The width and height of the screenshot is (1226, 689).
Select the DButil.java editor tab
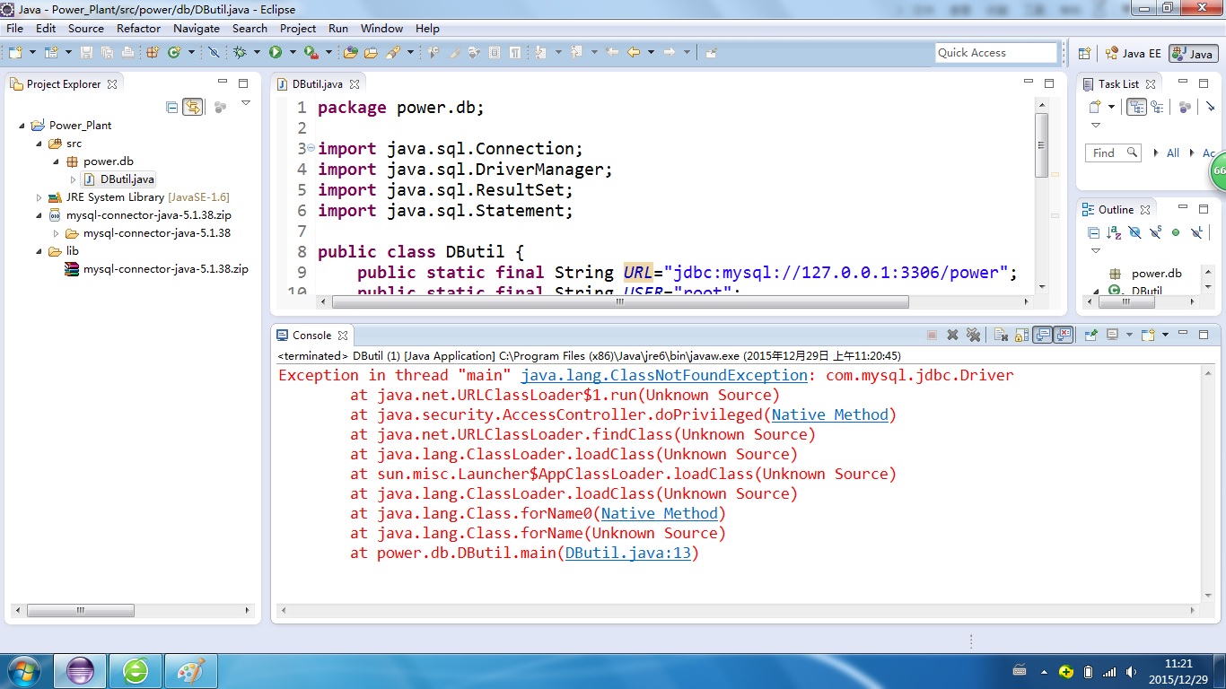[x=318, y=83]
